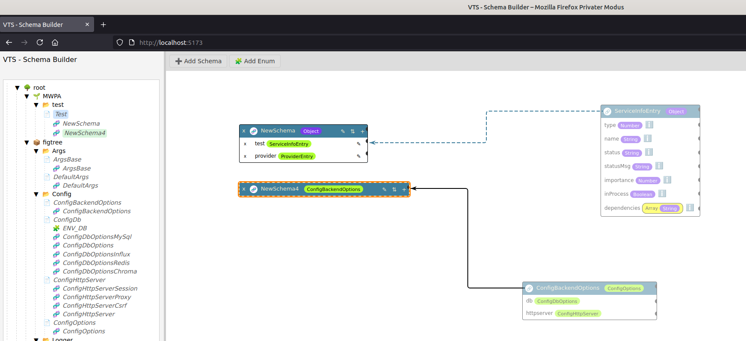Close the VTS - Schema Builder browser tab

[x=87, y=24]
